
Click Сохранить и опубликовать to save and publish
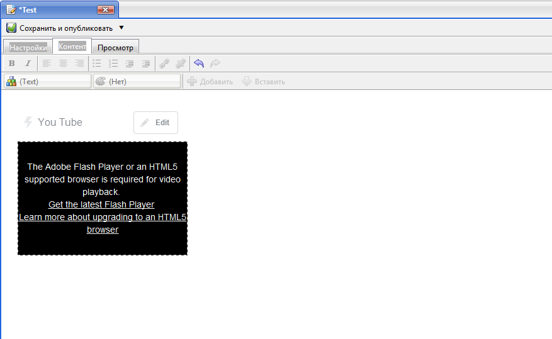pyautogui.click(x=60, y=28)
